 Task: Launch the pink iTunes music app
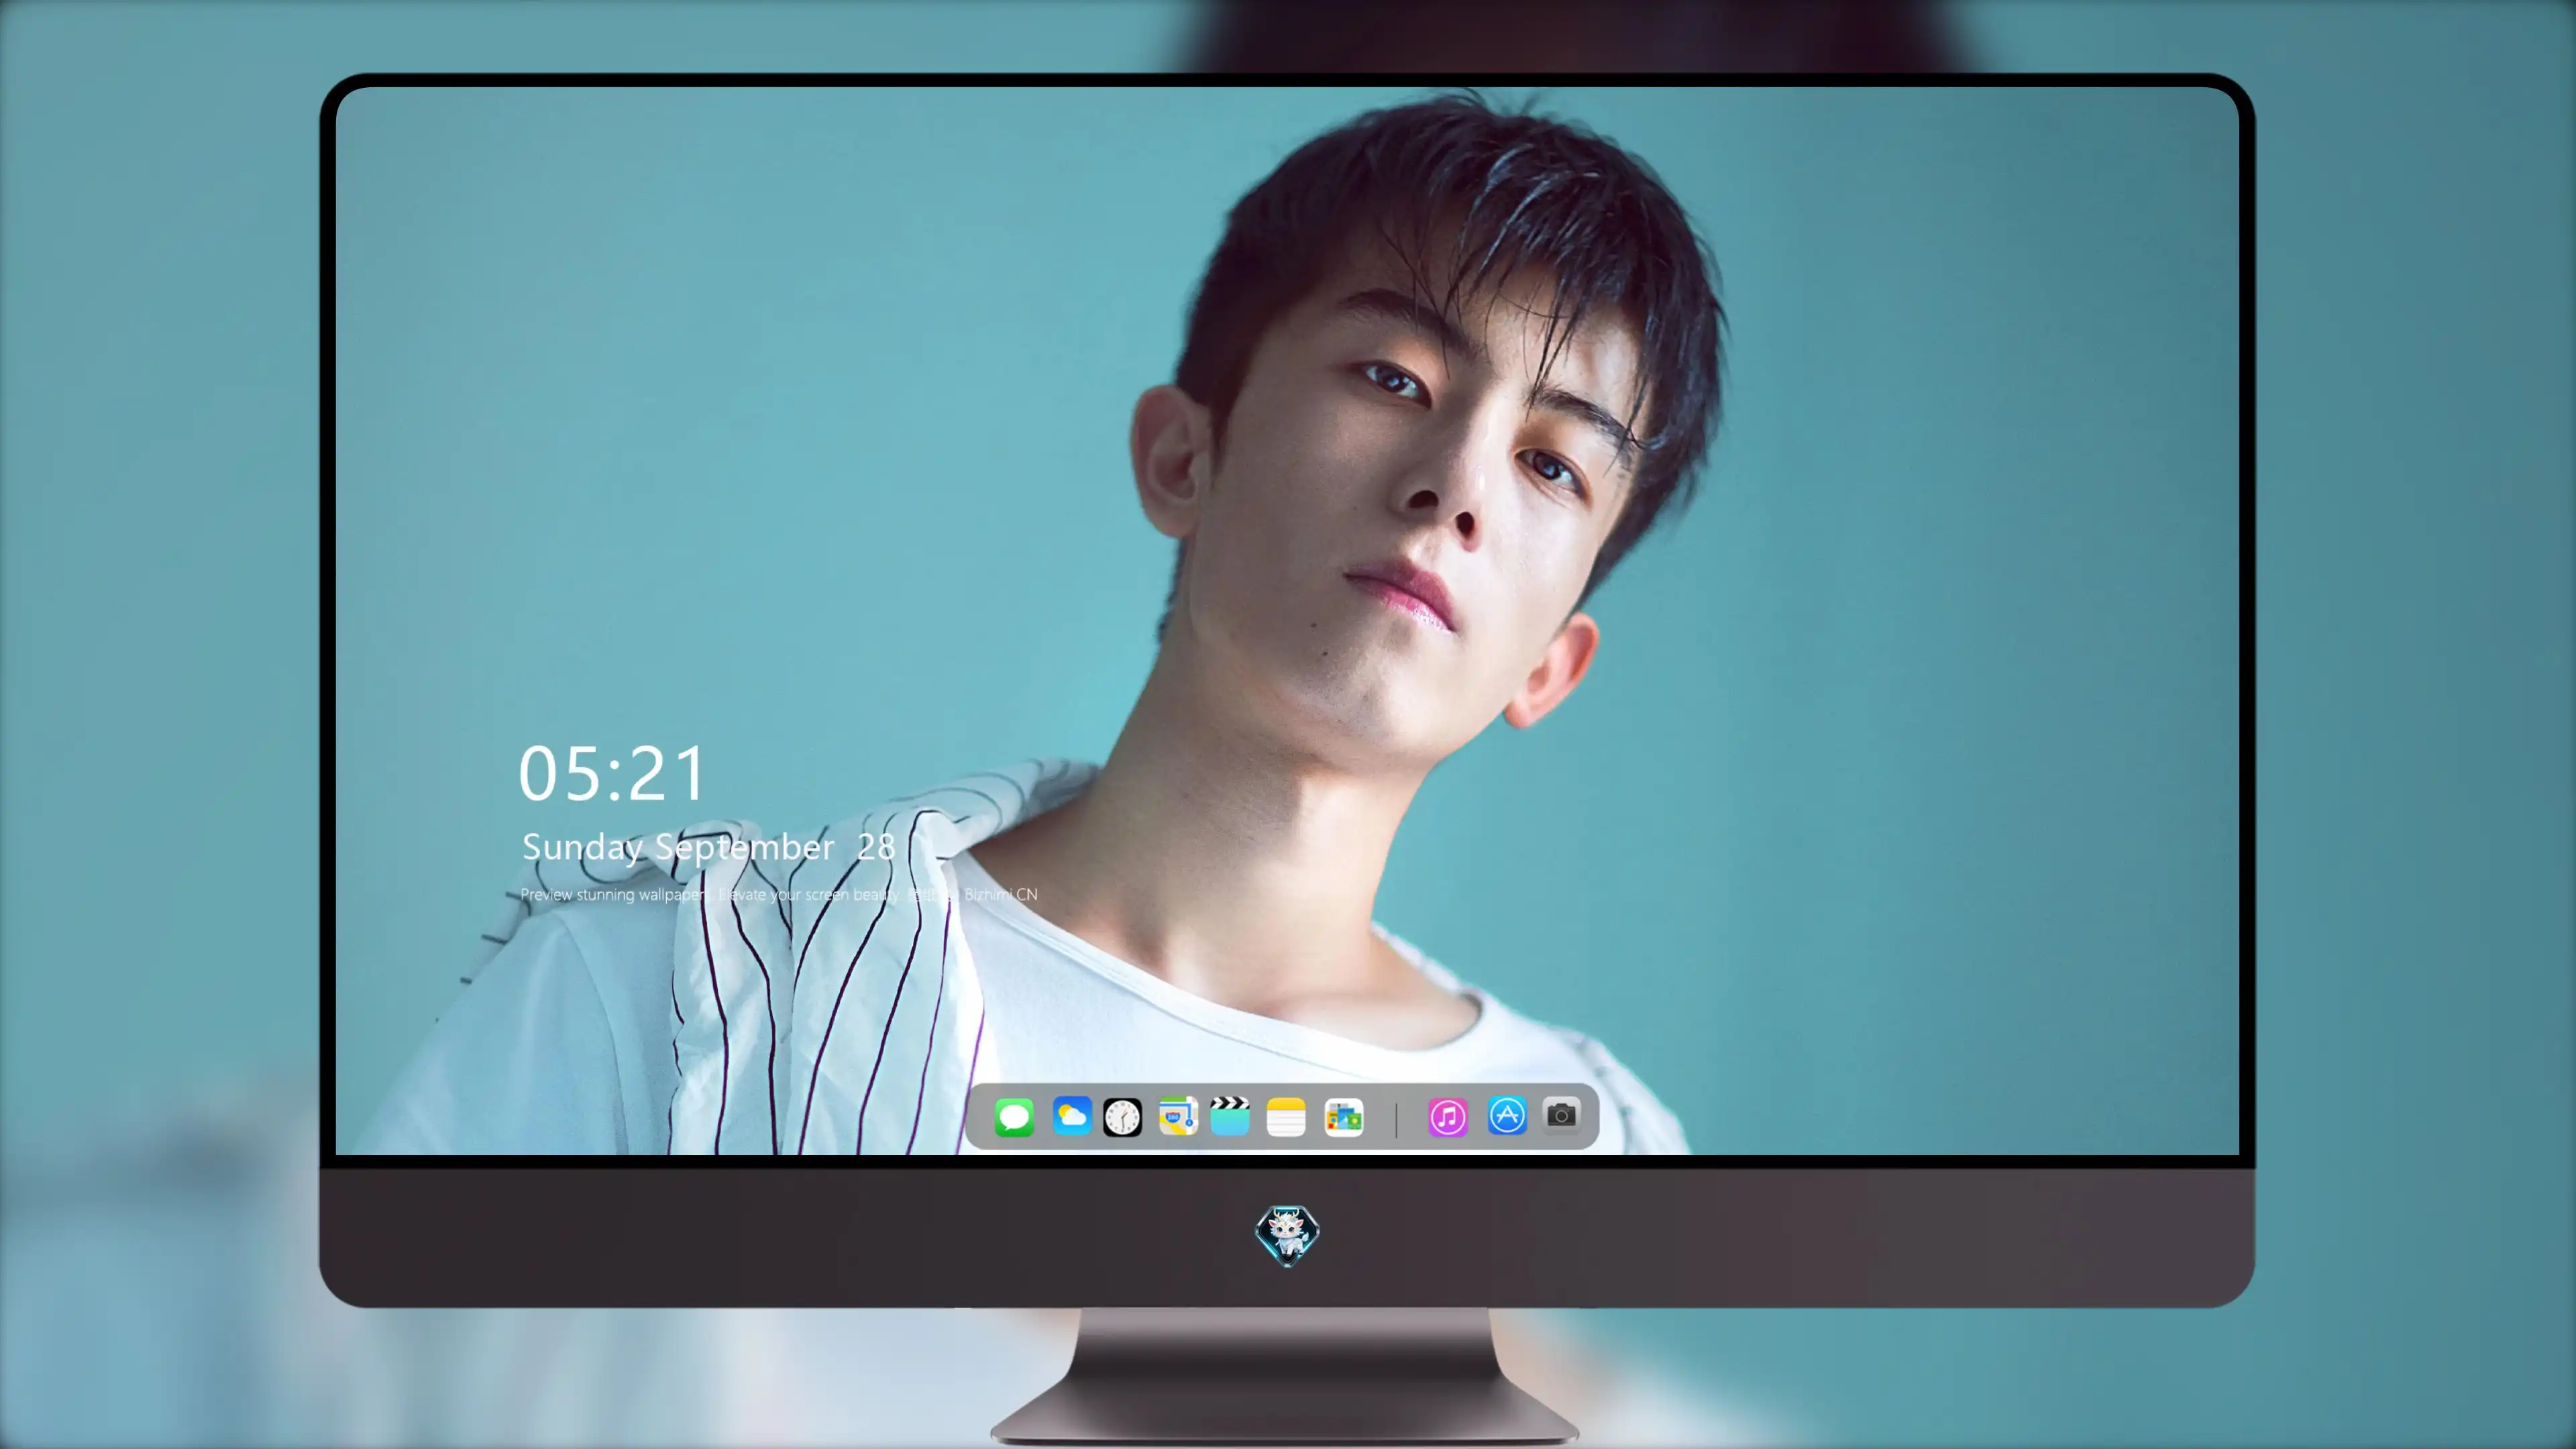click(x=1448, y=1117)
